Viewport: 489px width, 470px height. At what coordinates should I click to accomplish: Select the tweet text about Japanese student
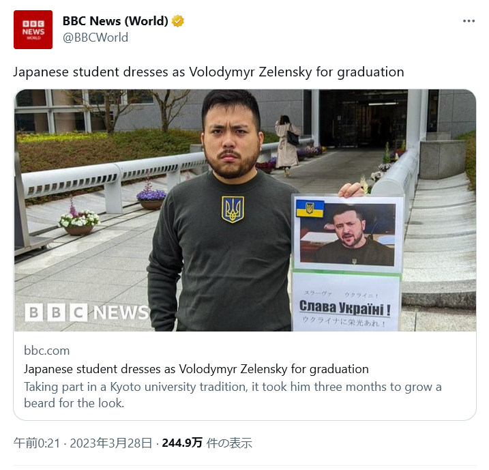tap(209, 72)
